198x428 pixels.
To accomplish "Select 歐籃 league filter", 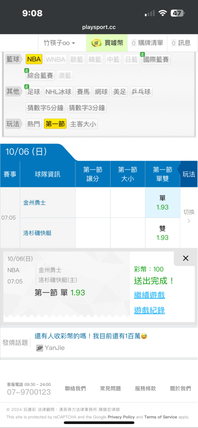I will (77, 59).
